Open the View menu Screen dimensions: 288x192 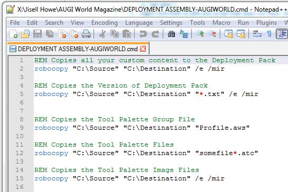pyautogui.click(x=77, y=23)
